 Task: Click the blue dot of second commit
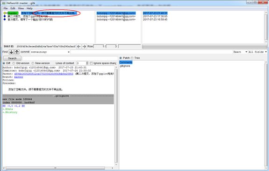5,16
